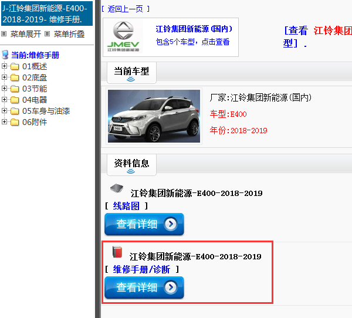This screenshot has width=352, height=318.
Task: Open the 维修手册/诊断 link
Action: click(141, 269)
